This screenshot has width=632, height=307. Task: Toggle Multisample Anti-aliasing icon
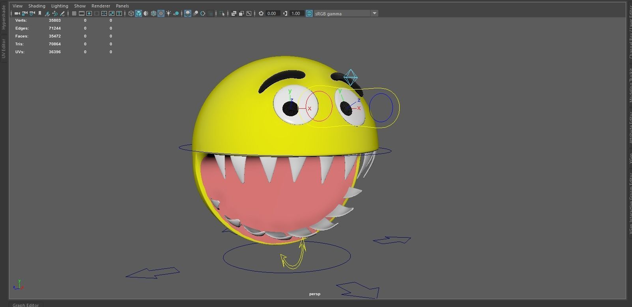tap(203, 13)
